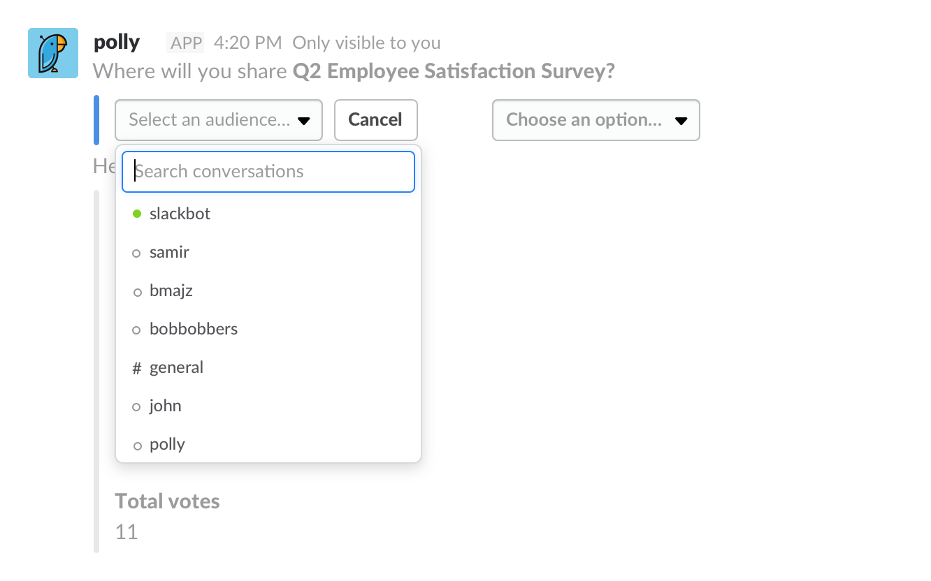Click john's offline presence circle
The image size is (931, 581).
(137, 407)
